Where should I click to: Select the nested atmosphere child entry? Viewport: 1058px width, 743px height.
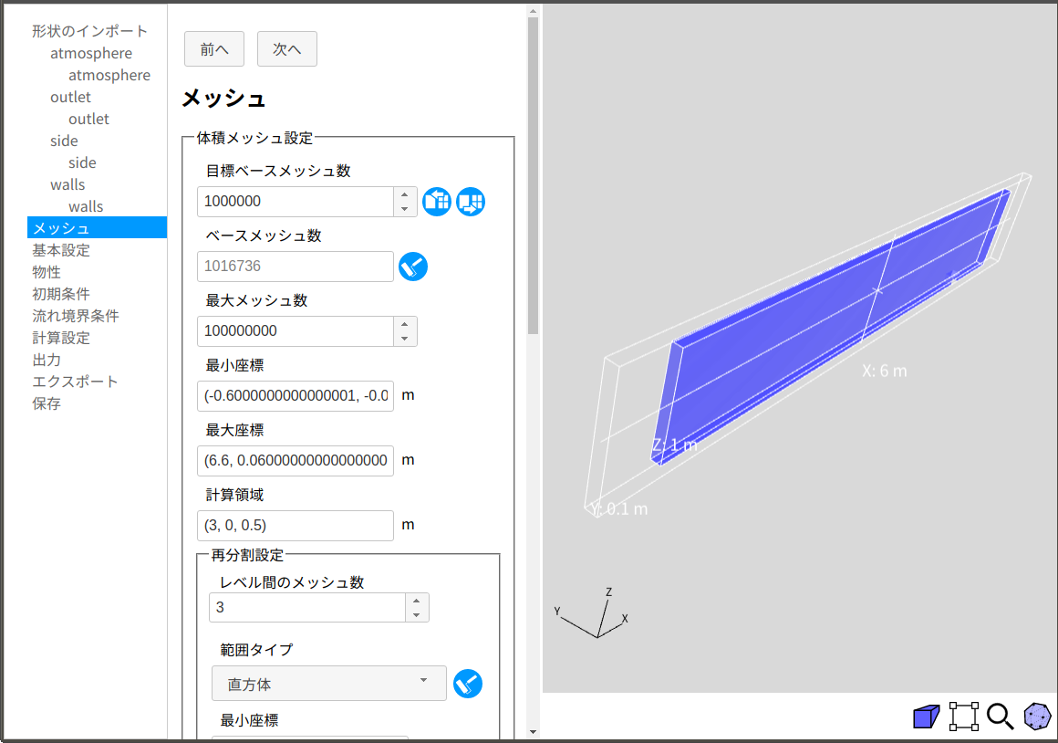[109, 75]
